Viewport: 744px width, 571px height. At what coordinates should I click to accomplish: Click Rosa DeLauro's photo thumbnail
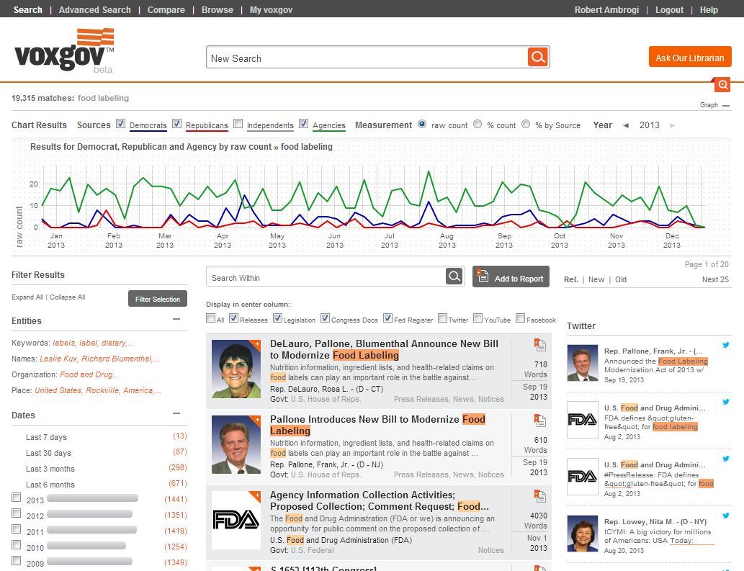(x=236, y=369)
